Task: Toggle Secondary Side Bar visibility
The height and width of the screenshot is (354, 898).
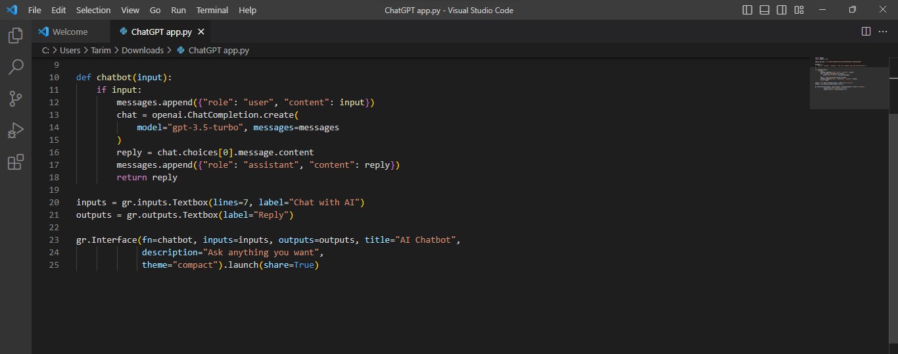Action: pos(782,10)
